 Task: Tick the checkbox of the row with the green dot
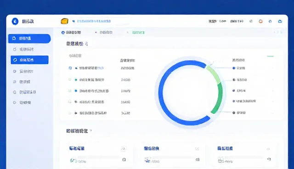tap(70, 79)
